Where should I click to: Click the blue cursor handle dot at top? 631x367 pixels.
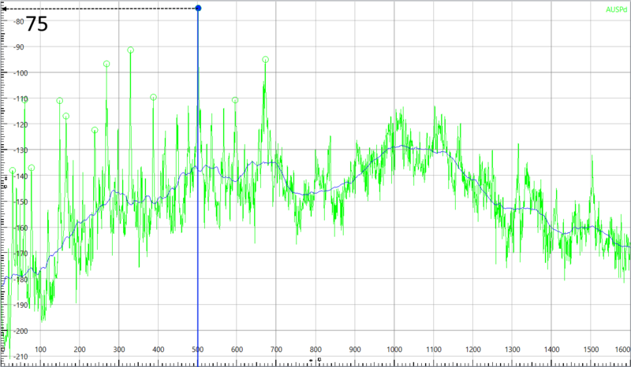tap(198, 9)
